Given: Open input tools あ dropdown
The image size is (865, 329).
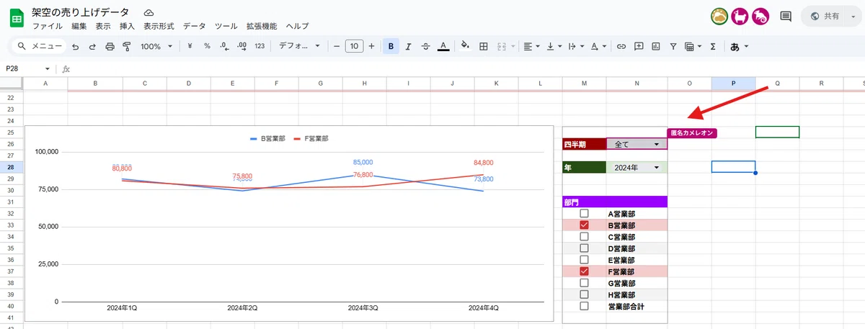Looking at the screenshot, I should coord(740,46).
